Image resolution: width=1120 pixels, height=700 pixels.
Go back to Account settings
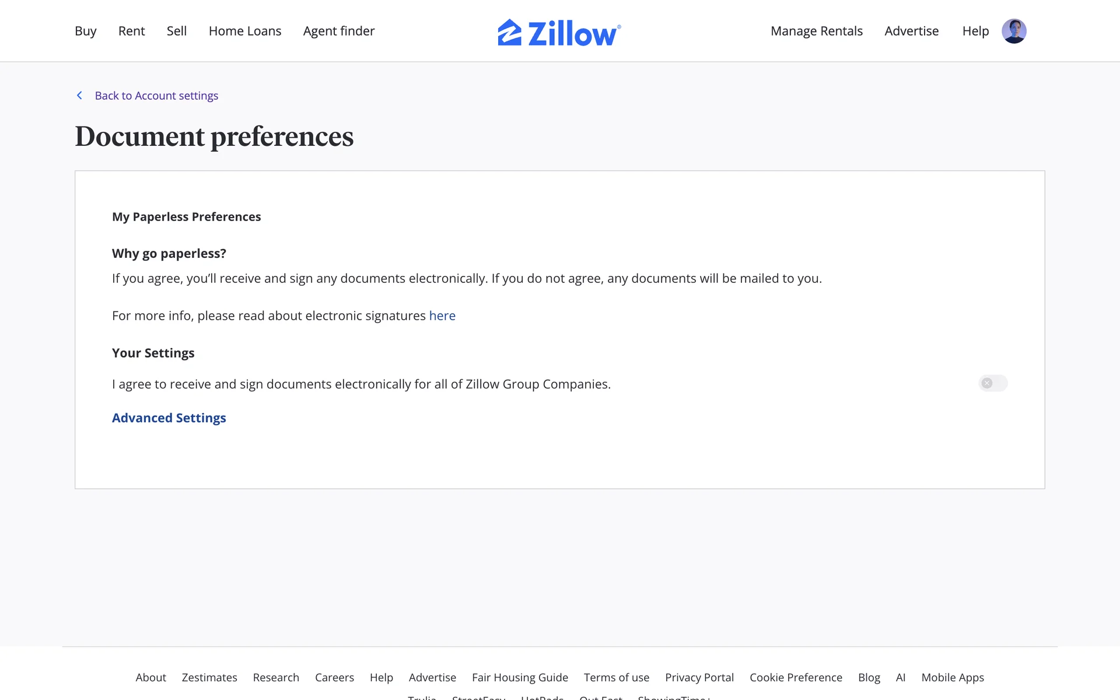[156, 96]
